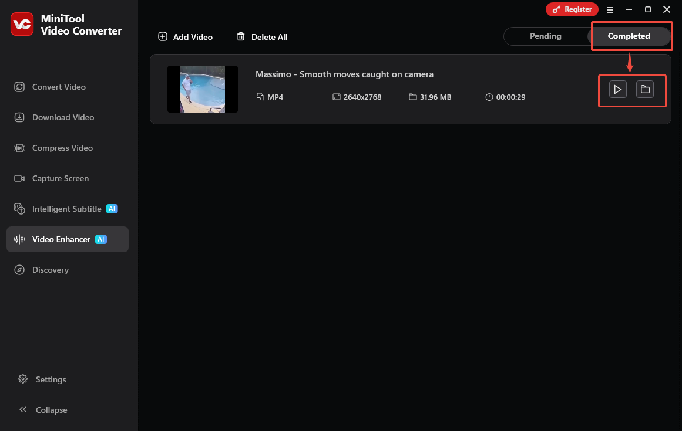The width and height of the screenshot is (682, 431).
Task: Switch to the Completed tab
Action: coord(629,36)
